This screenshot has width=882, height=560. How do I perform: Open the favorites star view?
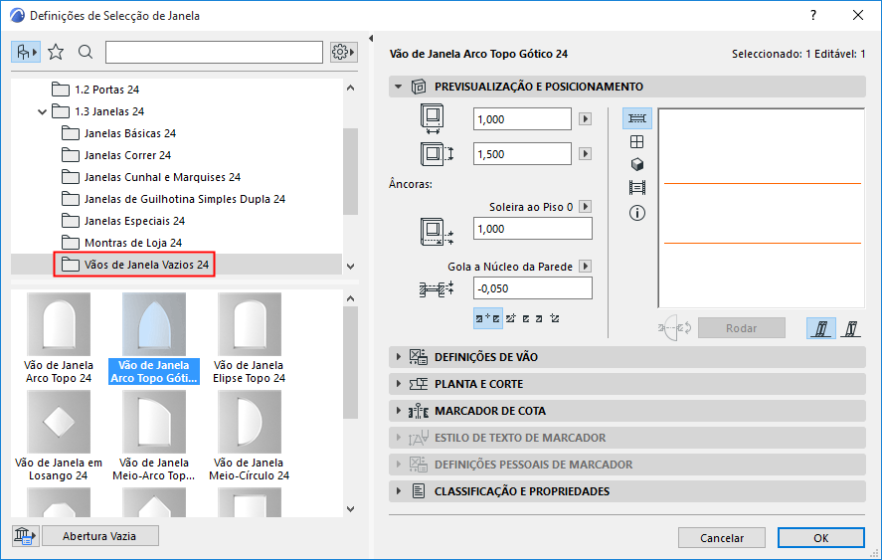click(x=56, y=53)
